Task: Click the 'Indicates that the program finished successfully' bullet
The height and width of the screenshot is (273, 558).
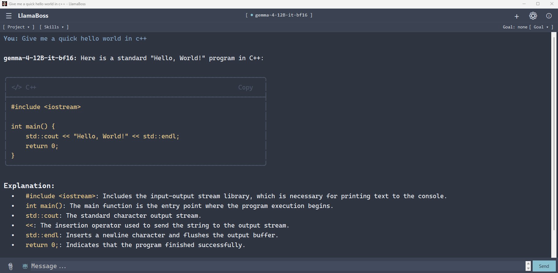Action: [x=135, y=245]
